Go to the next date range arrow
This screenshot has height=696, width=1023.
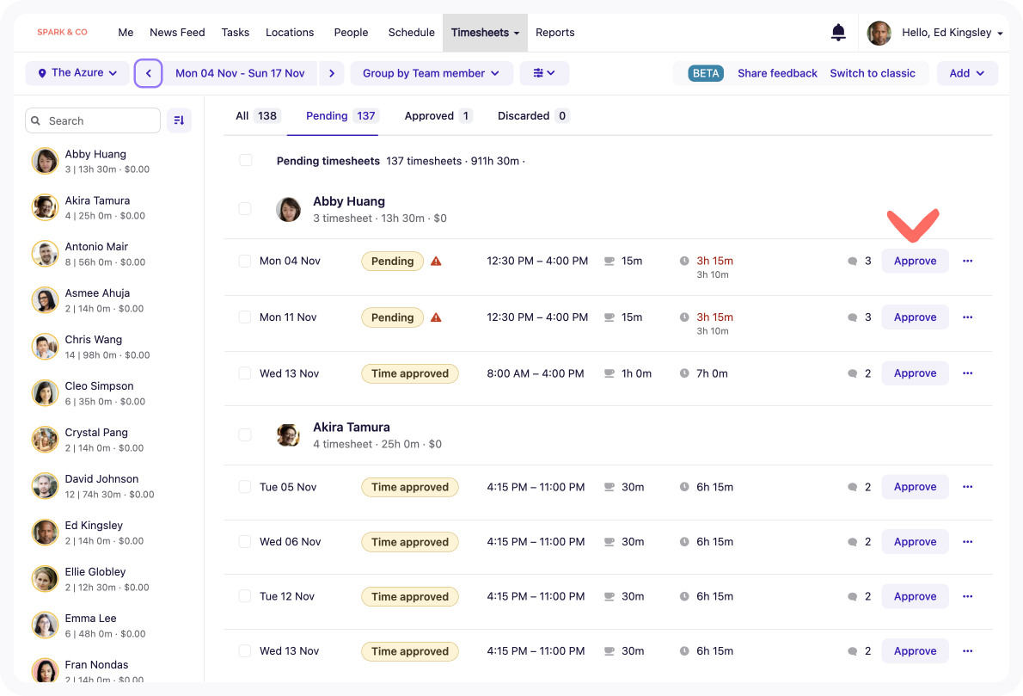(332, 73)
